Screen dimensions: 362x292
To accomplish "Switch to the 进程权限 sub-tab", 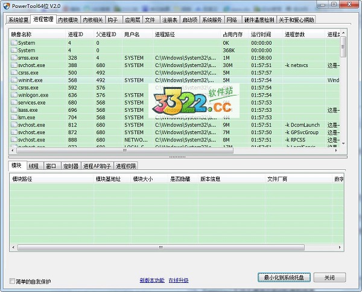I will point(126,166).
